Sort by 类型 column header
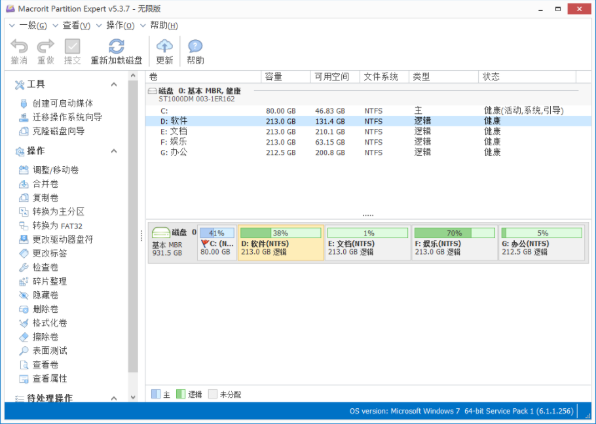 (x=443, y=77)
